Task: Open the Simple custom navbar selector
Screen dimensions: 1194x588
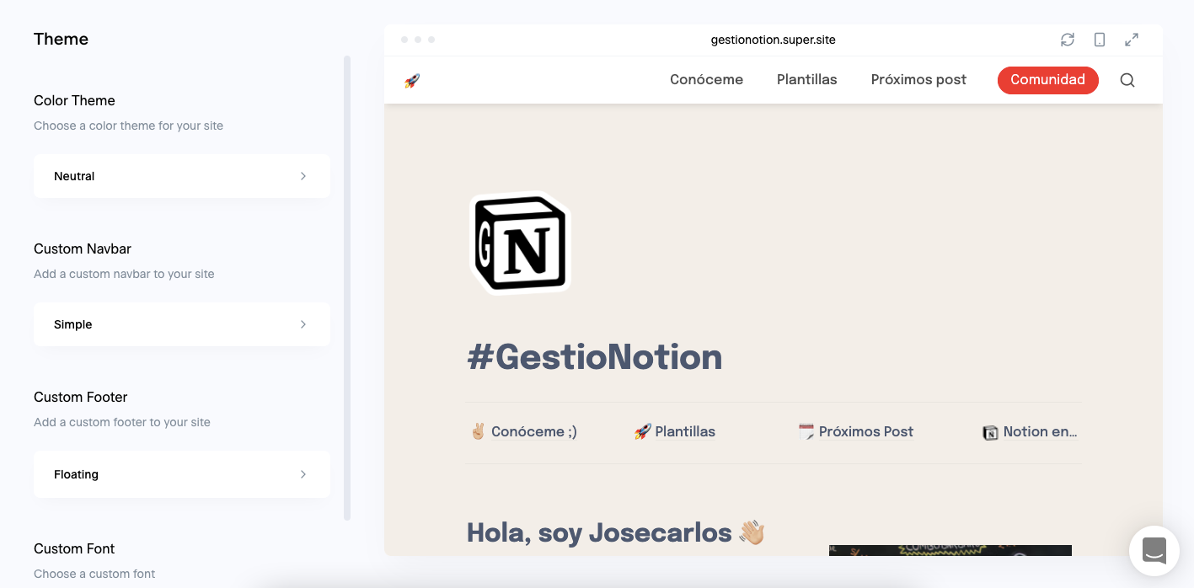Action: [182, 324]
